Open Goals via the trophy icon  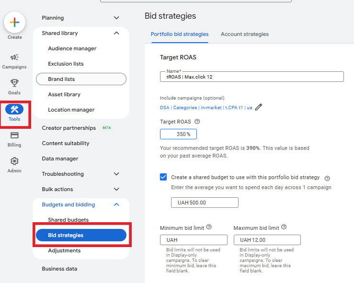point(14,83)
